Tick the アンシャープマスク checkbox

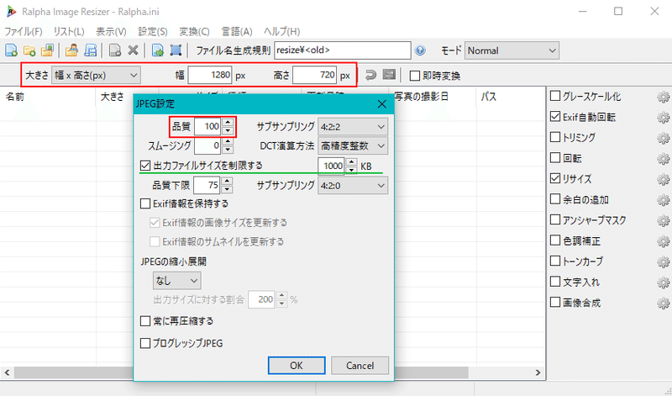[x=555, y=219]
